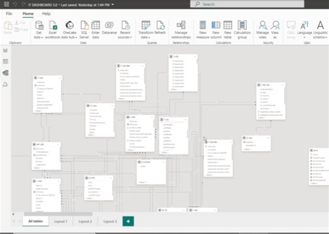
Task: Create a New measure
Action: click(x=202, y=30)
